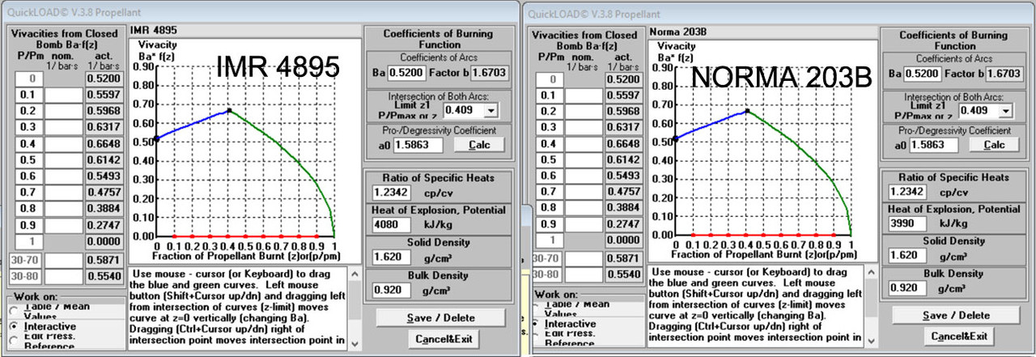
Task: Click the blue curve on IMR 4895 graph
Action: click(193, 123)
